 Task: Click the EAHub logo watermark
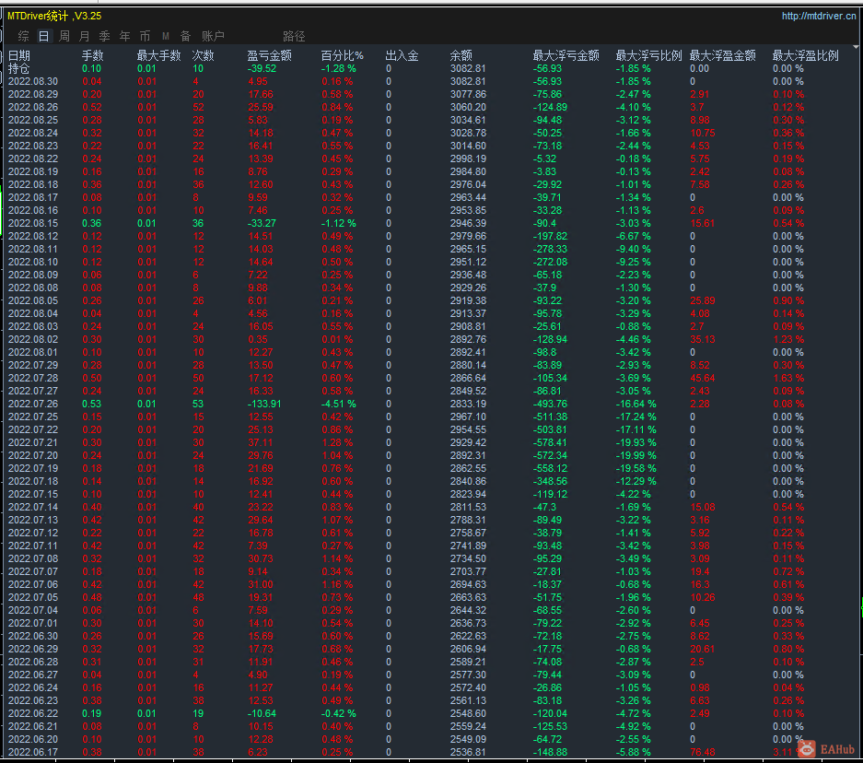point(826,748)
